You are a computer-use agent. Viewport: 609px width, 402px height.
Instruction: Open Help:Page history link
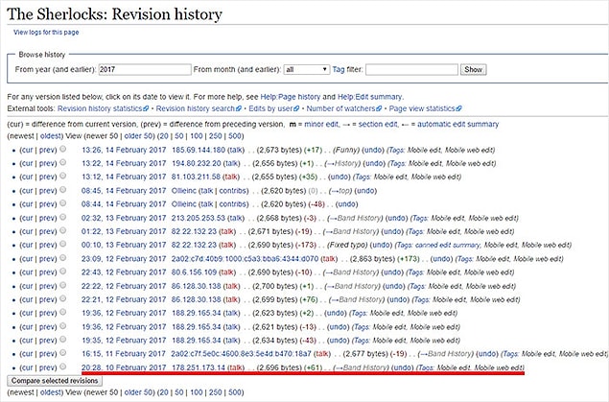point(291,97)
